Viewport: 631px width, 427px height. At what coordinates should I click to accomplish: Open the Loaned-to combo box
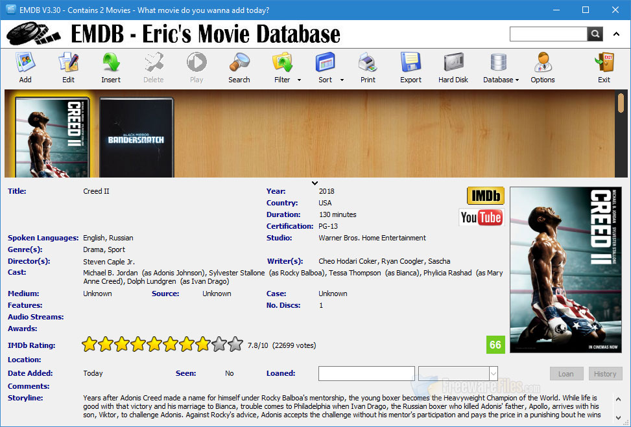[493, 374]
